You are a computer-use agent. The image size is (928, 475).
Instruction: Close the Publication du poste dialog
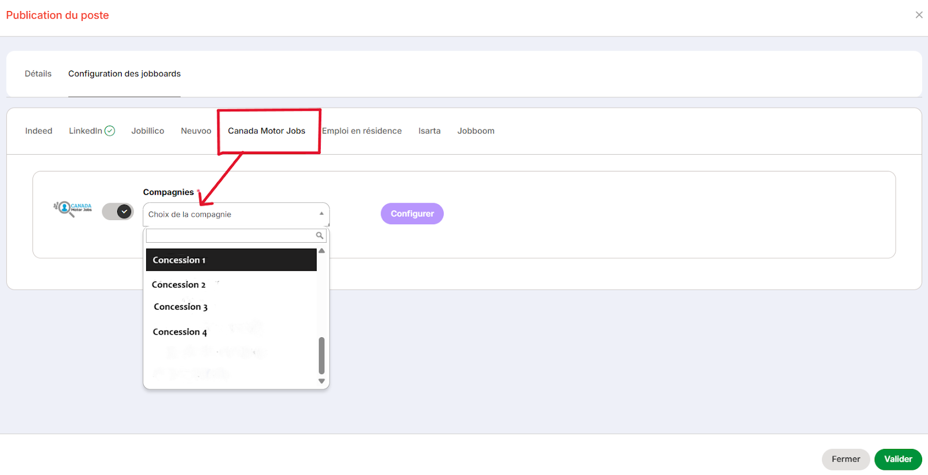point(919,15)
